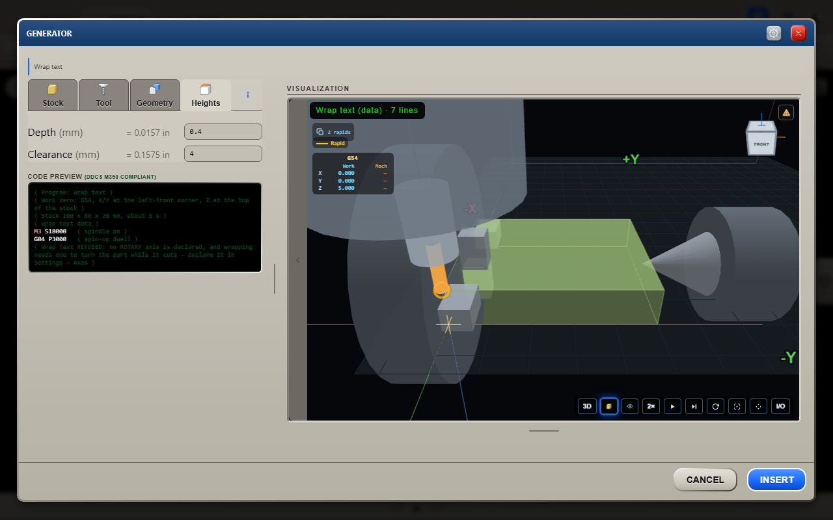The image size is (833, 520).
Task: Click the G54 work offset label
Action: click(352, 158)
